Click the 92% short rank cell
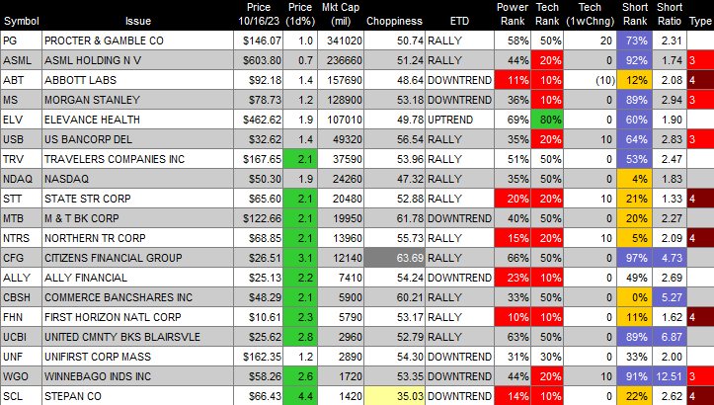Viewport: 714px width, 405px height. point(635,60)
